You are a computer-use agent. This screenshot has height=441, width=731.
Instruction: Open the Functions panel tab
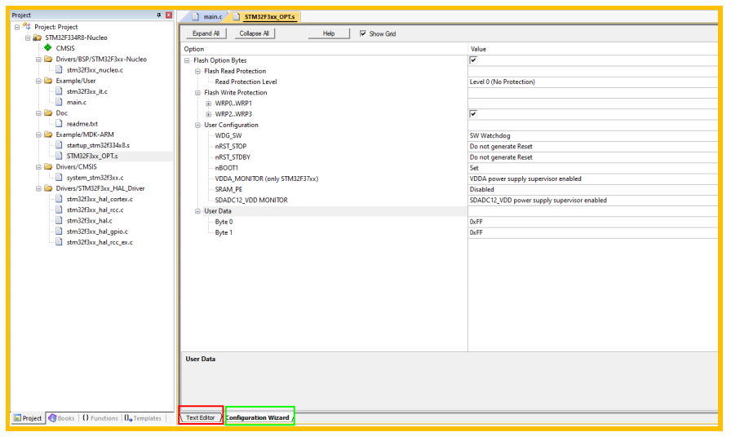click(100, 417)
